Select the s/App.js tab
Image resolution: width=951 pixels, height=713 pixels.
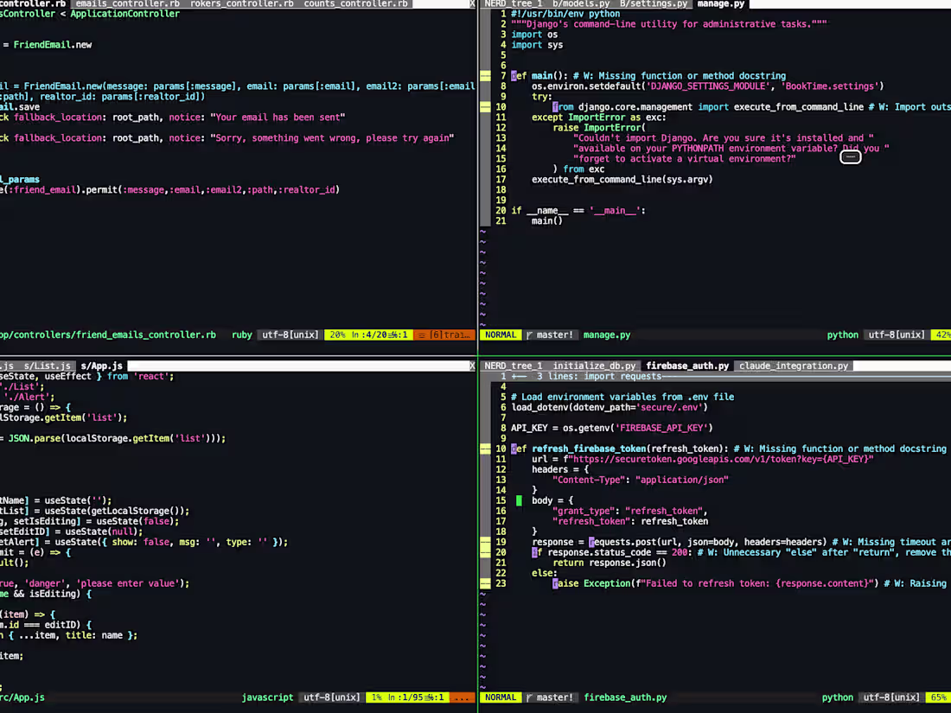tap(101, 366)
